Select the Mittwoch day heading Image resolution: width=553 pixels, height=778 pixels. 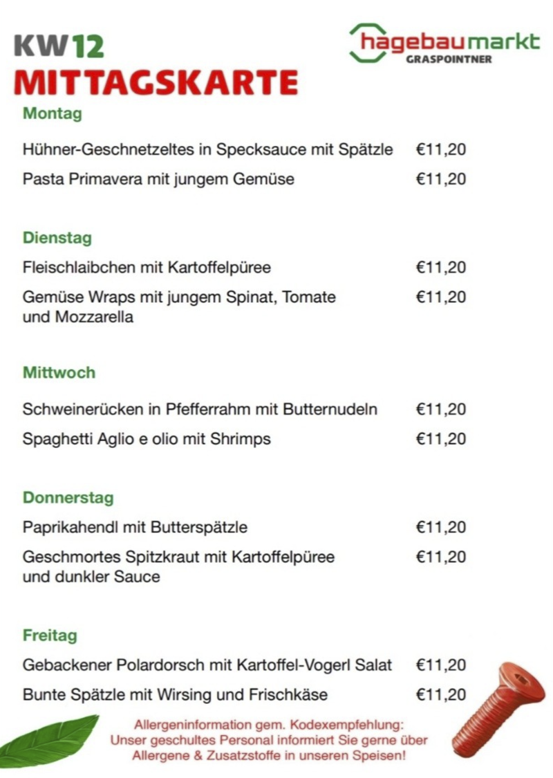coord(59,373)
